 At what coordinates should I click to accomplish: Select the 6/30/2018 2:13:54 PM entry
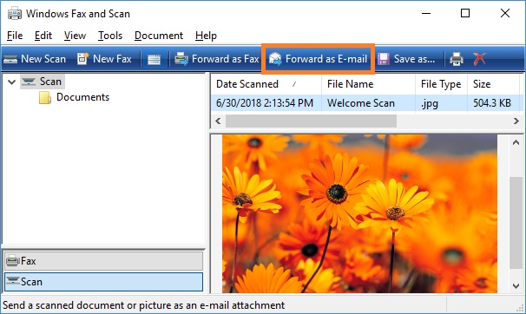(x=265, y=103)
